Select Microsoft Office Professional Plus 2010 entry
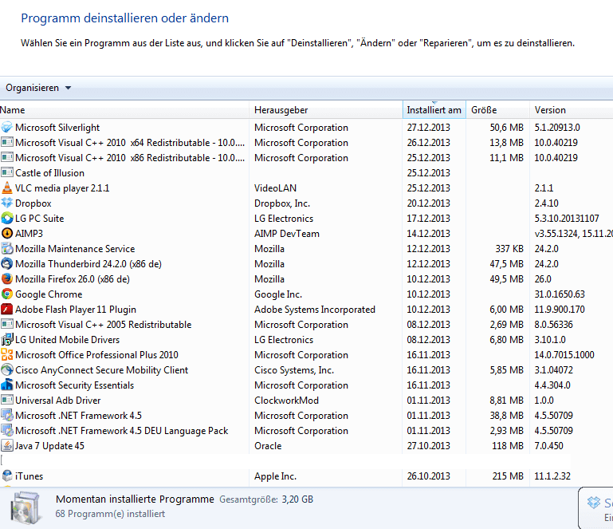 96,355
